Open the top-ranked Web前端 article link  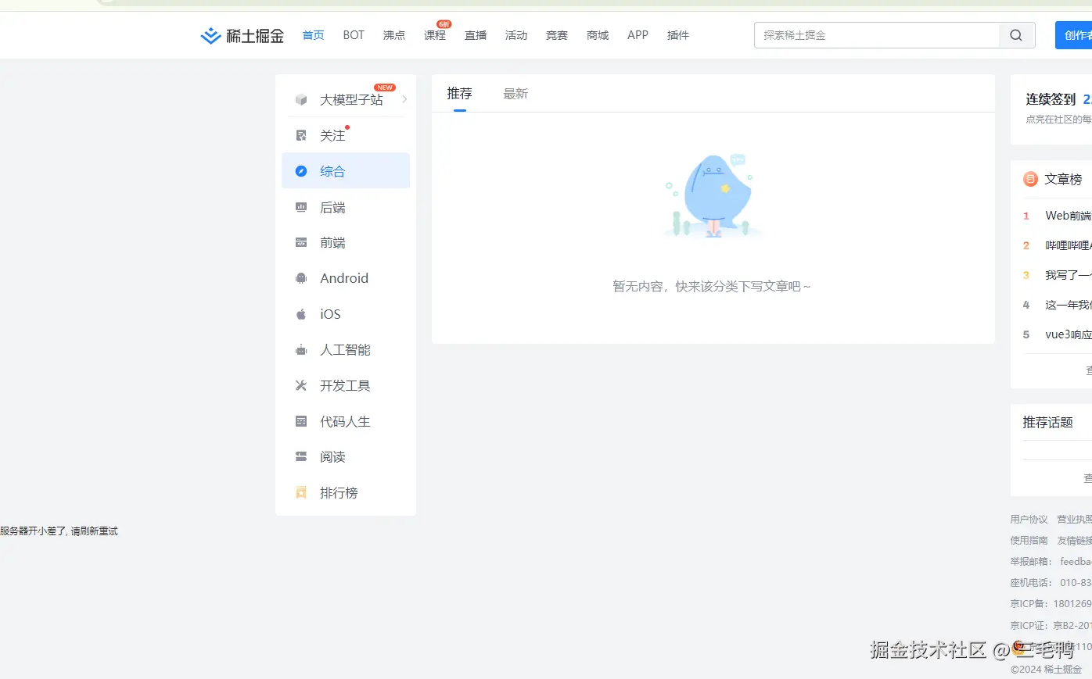(x=1069, y=216)
